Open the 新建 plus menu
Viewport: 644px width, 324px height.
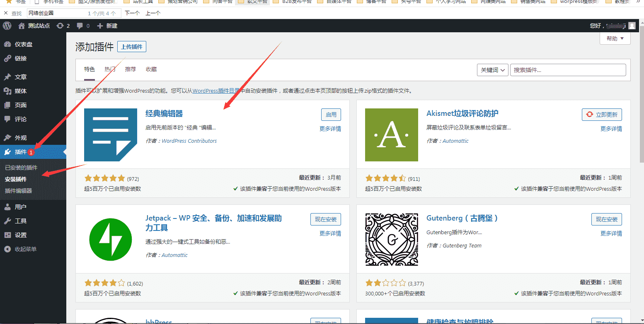coord(107,26)
